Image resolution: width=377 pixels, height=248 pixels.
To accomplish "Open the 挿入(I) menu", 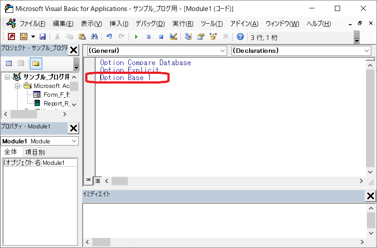I will point(119,24).
